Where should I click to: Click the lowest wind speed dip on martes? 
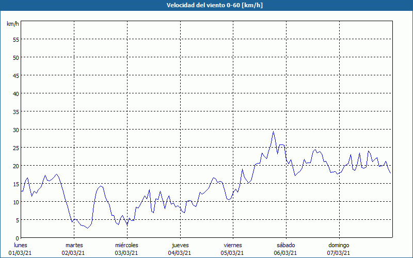pos(88,228)
